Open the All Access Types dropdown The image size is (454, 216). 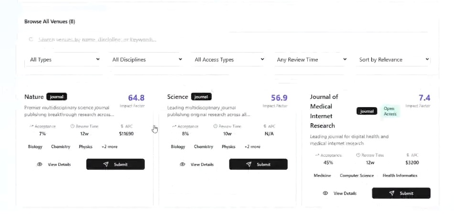(229, 60)
